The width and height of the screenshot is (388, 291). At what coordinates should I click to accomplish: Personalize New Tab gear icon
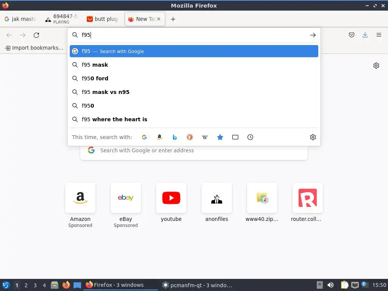point(376,66)
